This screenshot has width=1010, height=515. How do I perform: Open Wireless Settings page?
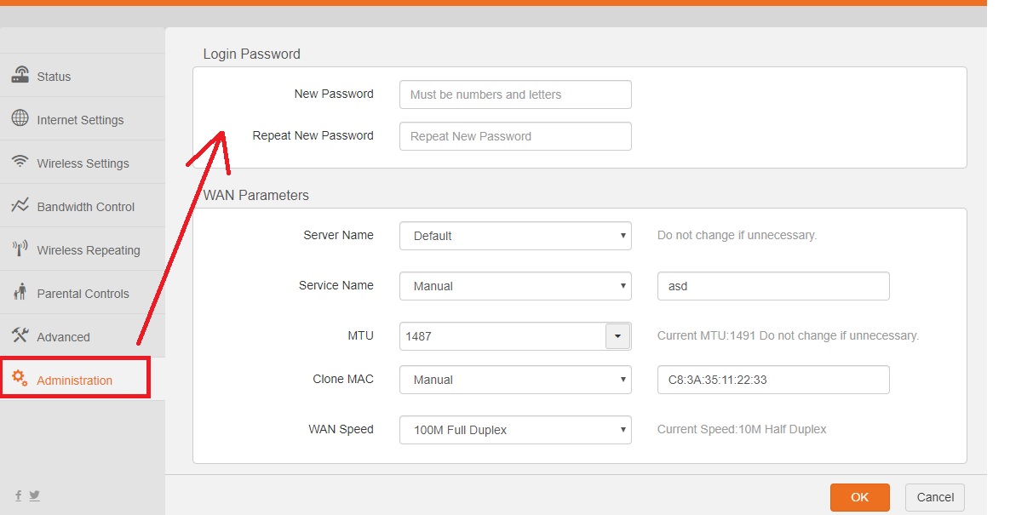(x=83, y=163)
